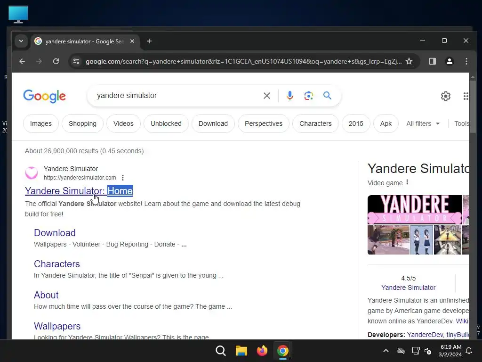Click Chrome taskbar icon
This screenshot has width=482, height=362.
282,351
